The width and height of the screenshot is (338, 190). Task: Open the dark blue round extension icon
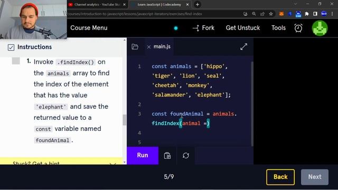point(290,14)
